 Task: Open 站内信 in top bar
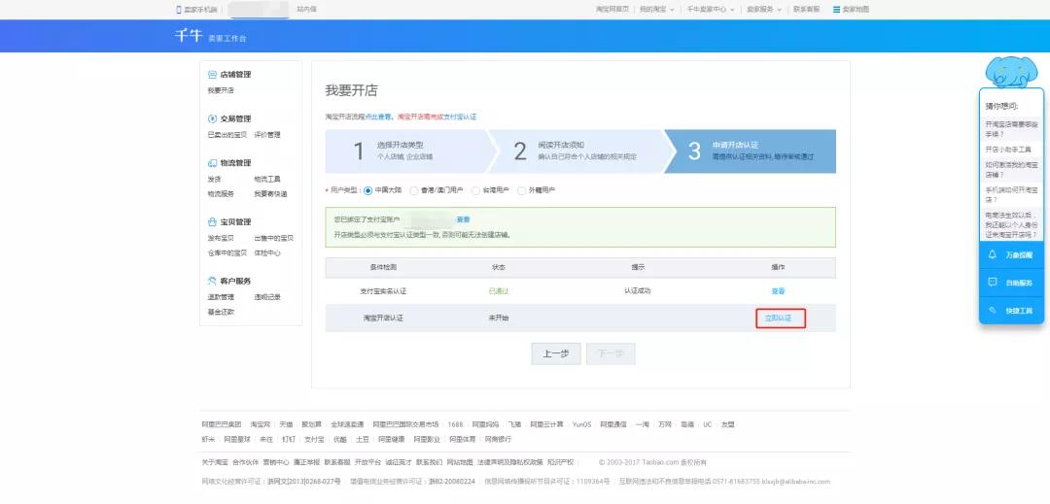coord(306,10)
